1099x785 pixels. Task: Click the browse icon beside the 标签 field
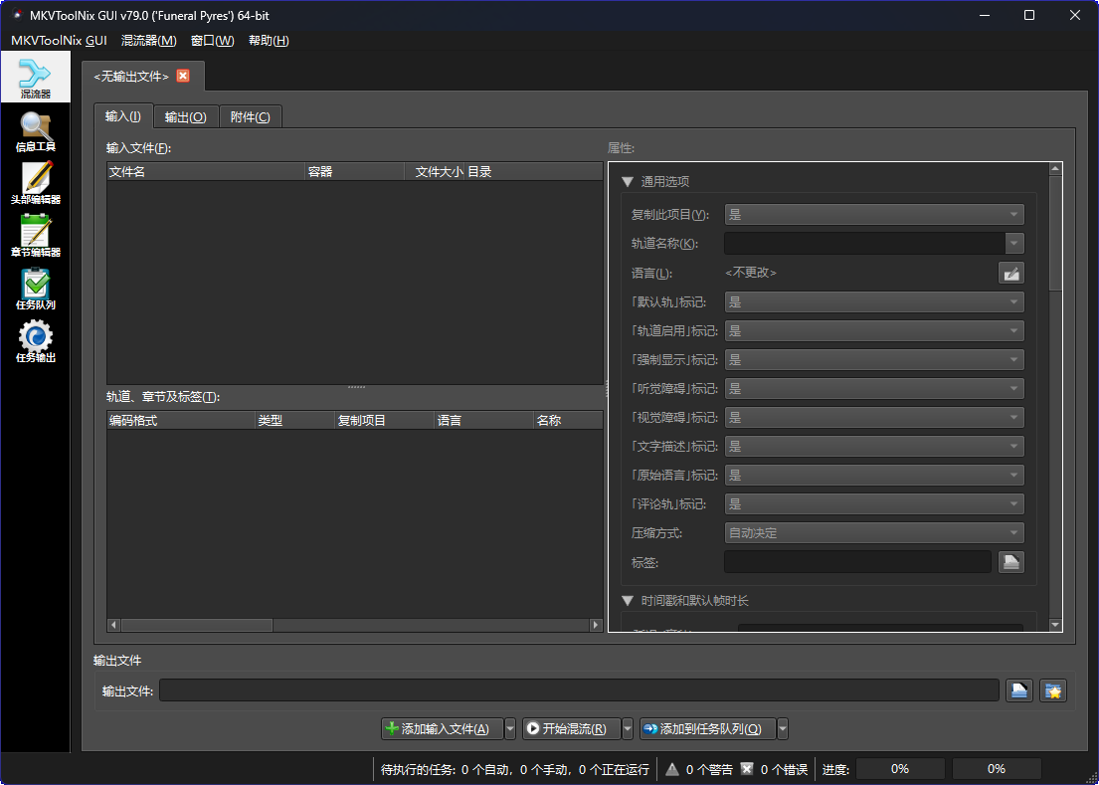click(1010, 562)
